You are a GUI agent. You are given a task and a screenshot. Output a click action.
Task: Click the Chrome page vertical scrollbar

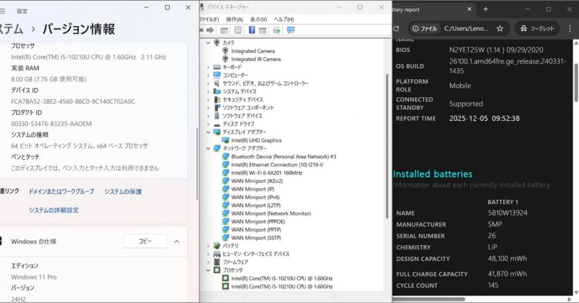tap(576, 83)
